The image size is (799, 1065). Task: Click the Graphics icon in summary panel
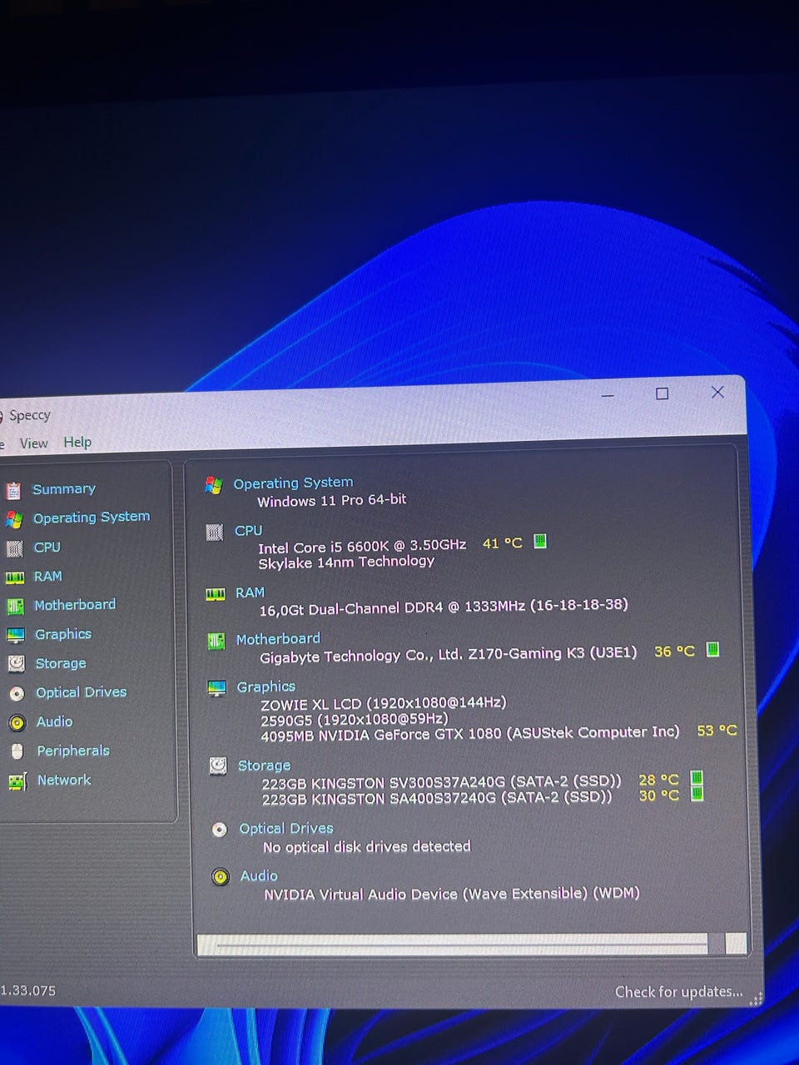[217, 688]
